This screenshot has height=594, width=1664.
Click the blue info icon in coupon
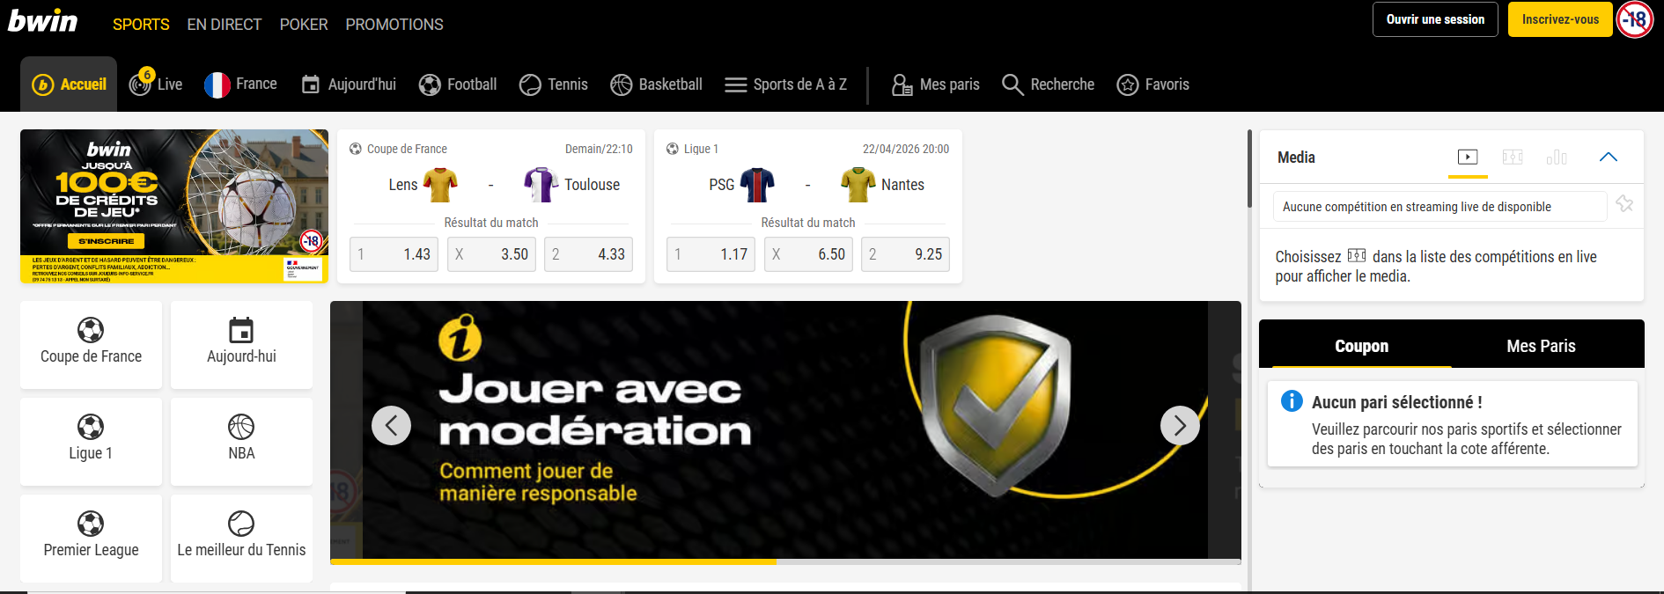[1292, 401]
